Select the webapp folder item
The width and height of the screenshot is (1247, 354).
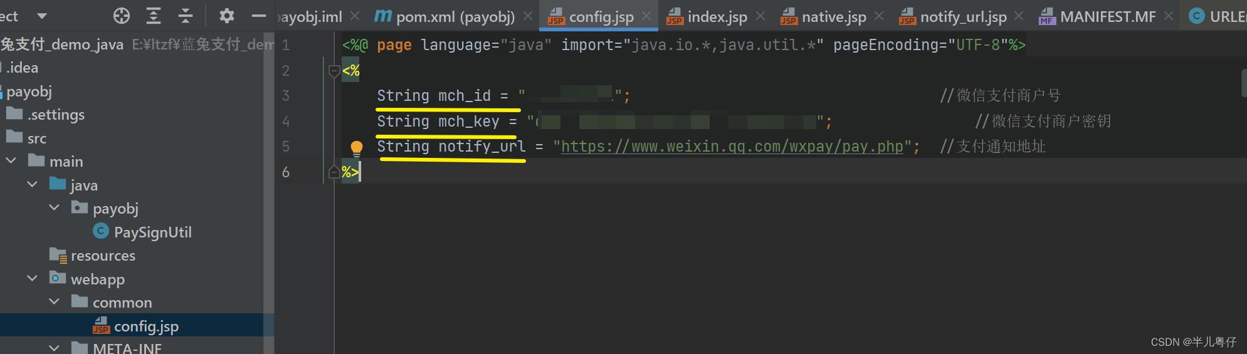[98, 279]
